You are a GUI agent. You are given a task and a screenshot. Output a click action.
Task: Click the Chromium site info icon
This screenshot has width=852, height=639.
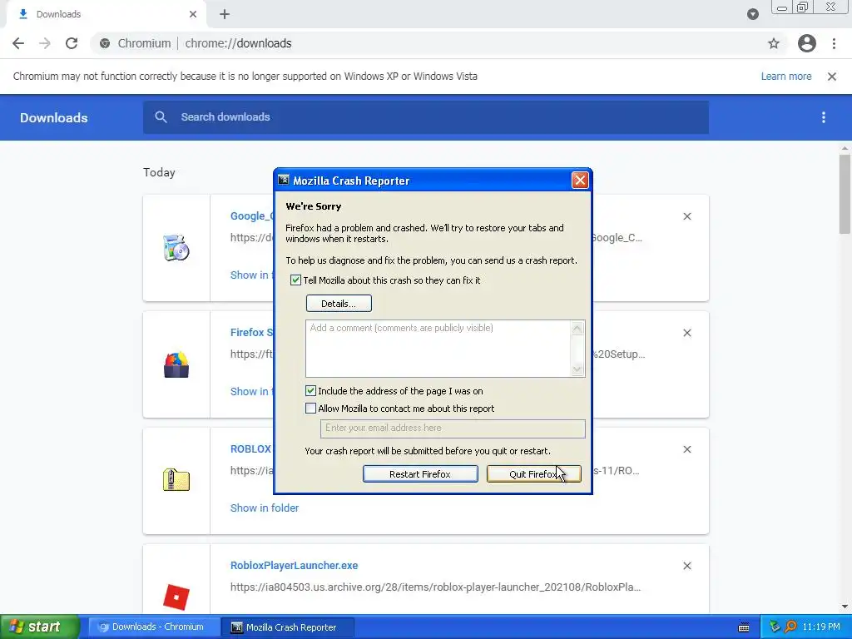[x=105, y=43]
